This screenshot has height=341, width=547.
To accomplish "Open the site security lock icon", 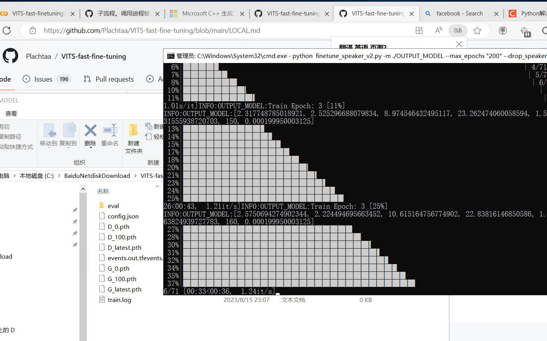I will pos(33,31).
